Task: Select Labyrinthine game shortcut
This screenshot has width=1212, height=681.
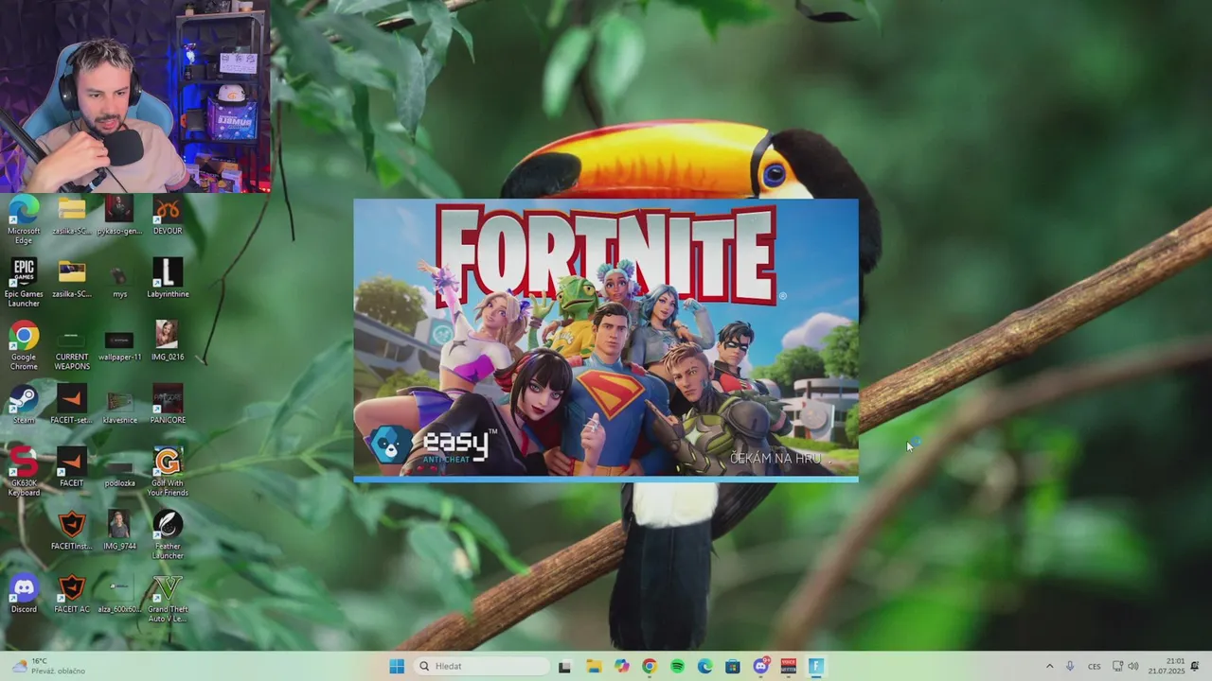Action: [168, 279]
